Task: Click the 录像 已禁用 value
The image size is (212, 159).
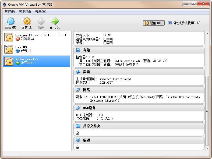Action: [108, 43]
